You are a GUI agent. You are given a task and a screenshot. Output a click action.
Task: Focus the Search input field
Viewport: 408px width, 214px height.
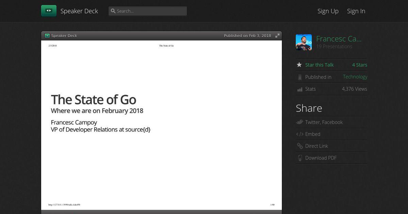[x=148, y=11]
